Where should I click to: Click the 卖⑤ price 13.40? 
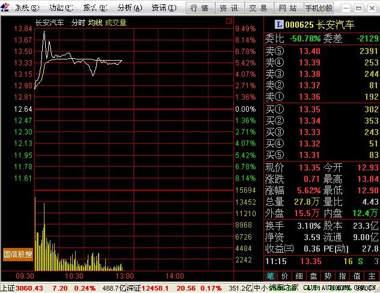tap(310, 51)
